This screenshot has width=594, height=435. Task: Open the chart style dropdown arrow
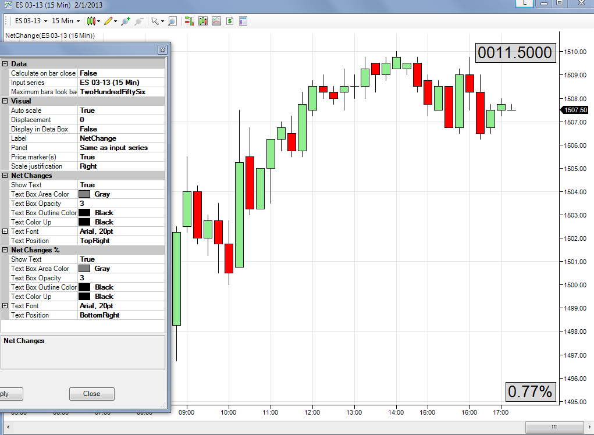point(98,21)
